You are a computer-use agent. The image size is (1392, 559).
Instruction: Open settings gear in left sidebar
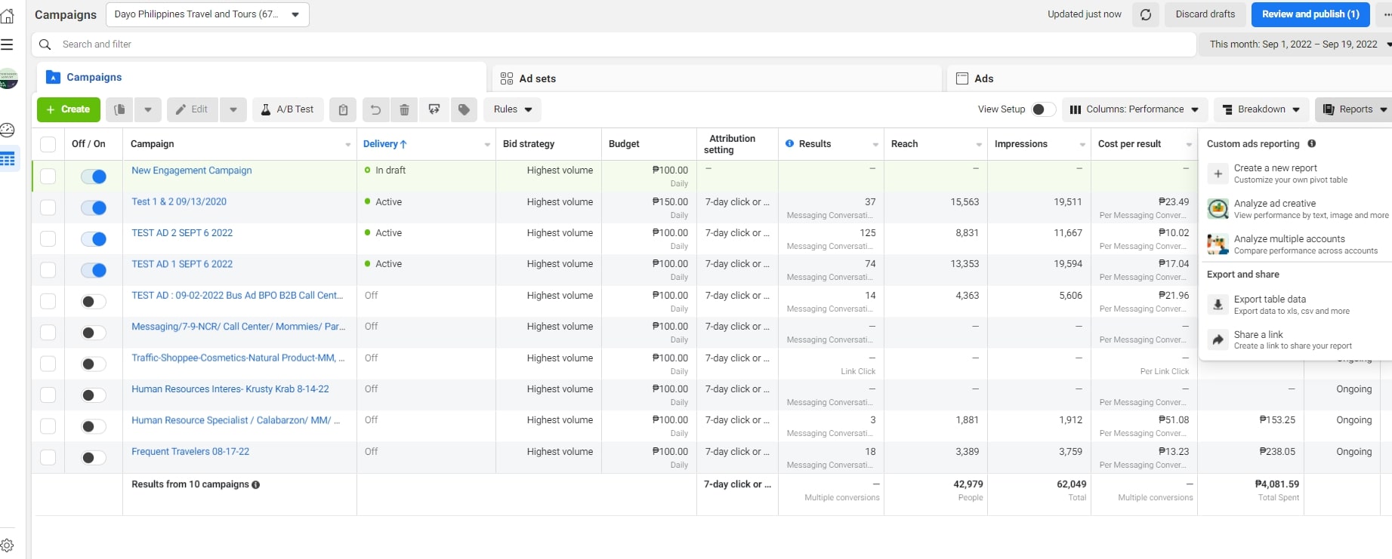[8, 545]
